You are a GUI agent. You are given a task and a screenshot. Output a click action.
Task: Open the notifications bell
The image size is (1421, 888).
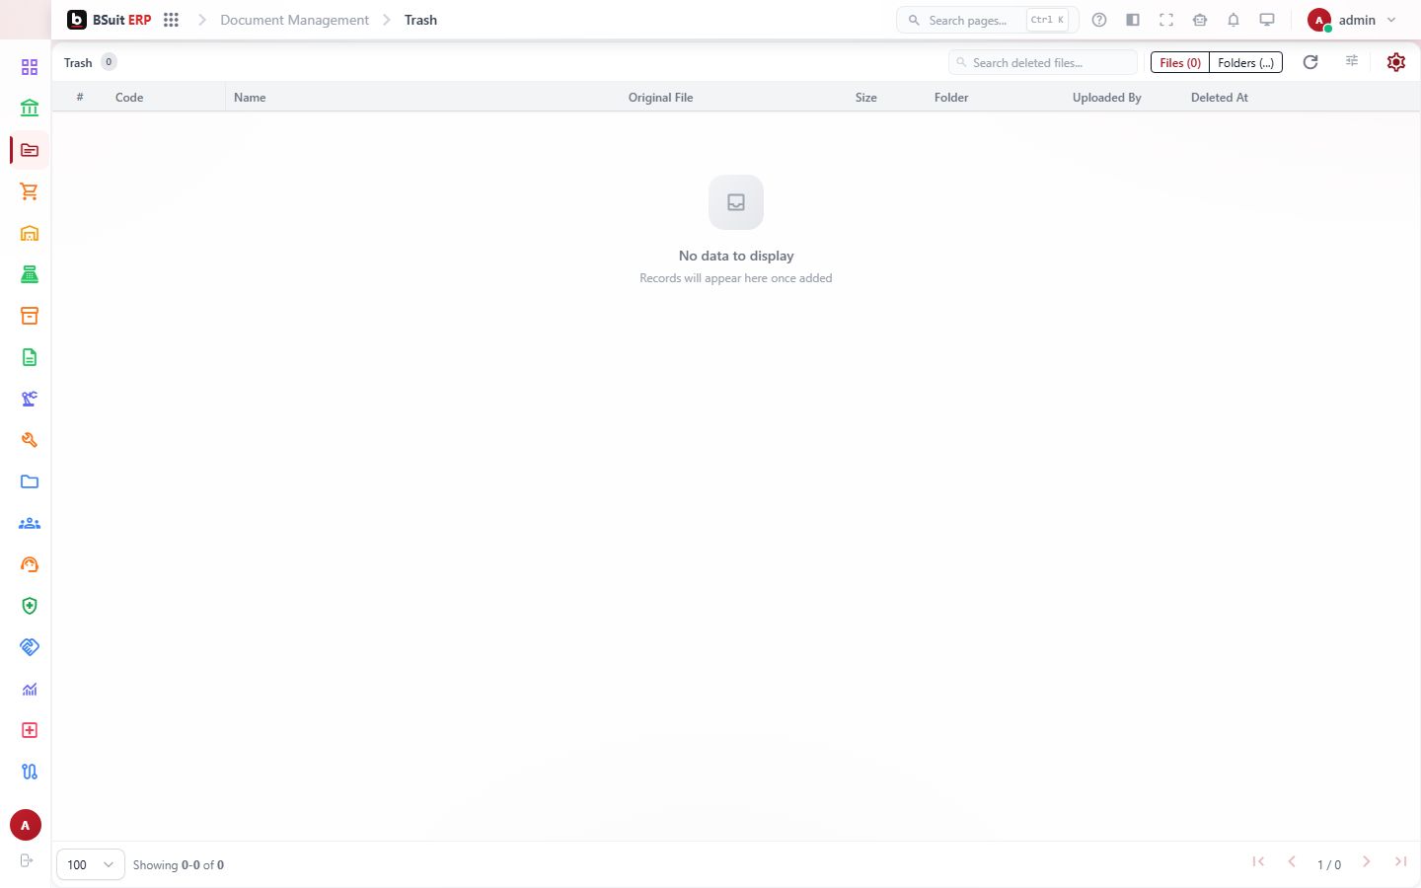1234,20
